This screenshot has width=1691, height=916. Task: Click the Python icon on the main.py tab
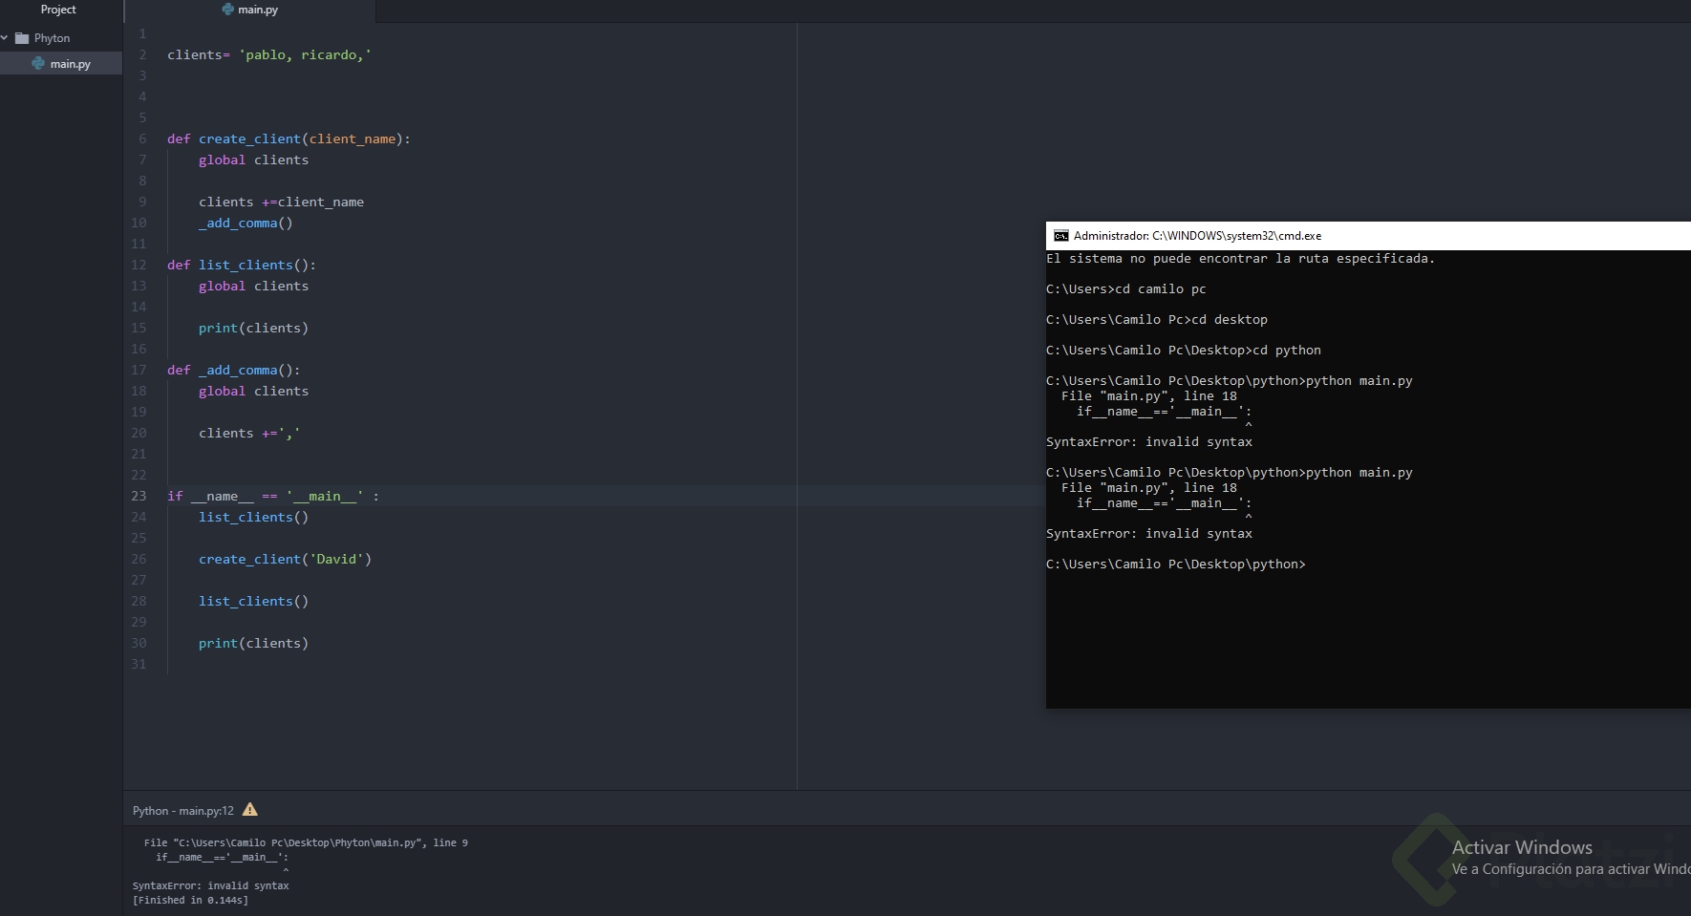[227, 10]
